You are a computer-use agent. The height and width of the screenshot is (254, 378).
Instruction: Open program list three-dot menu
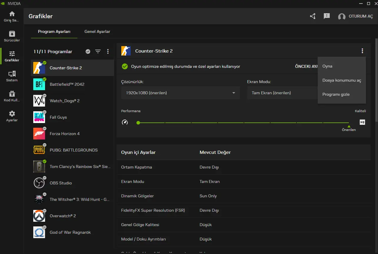tap(108, 51)
